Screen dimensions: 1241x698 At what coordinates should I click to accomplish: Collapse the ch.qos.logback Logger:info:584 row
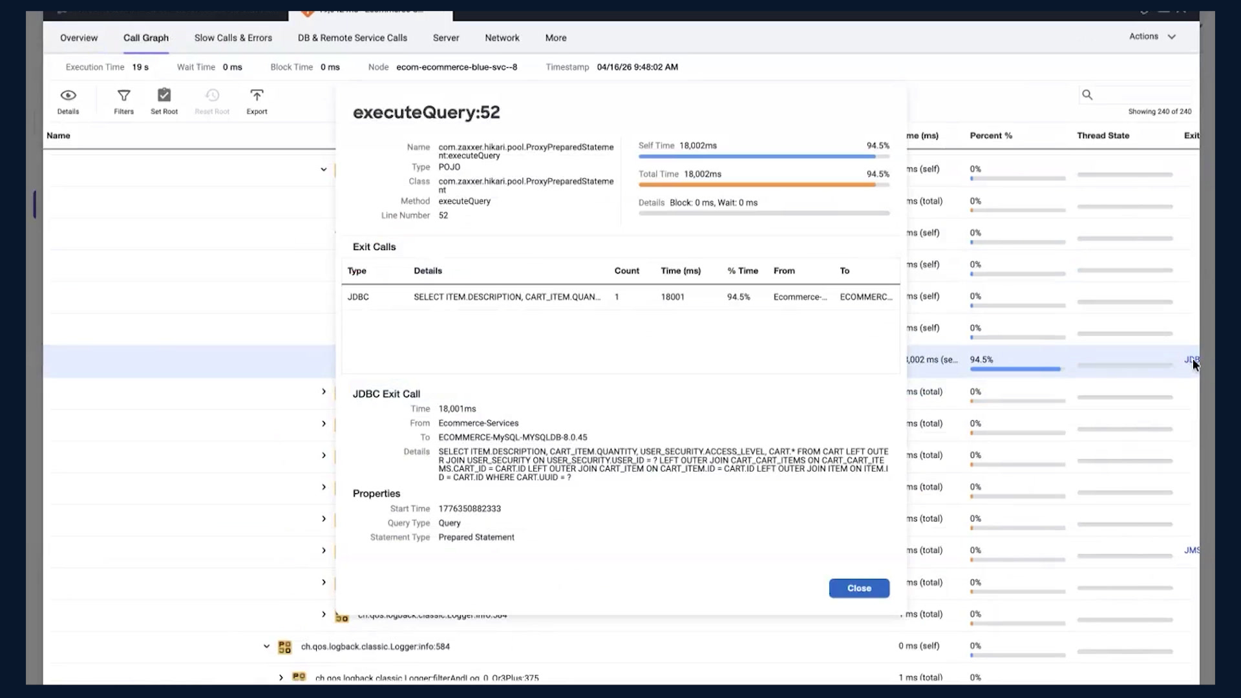coord(266,646)
